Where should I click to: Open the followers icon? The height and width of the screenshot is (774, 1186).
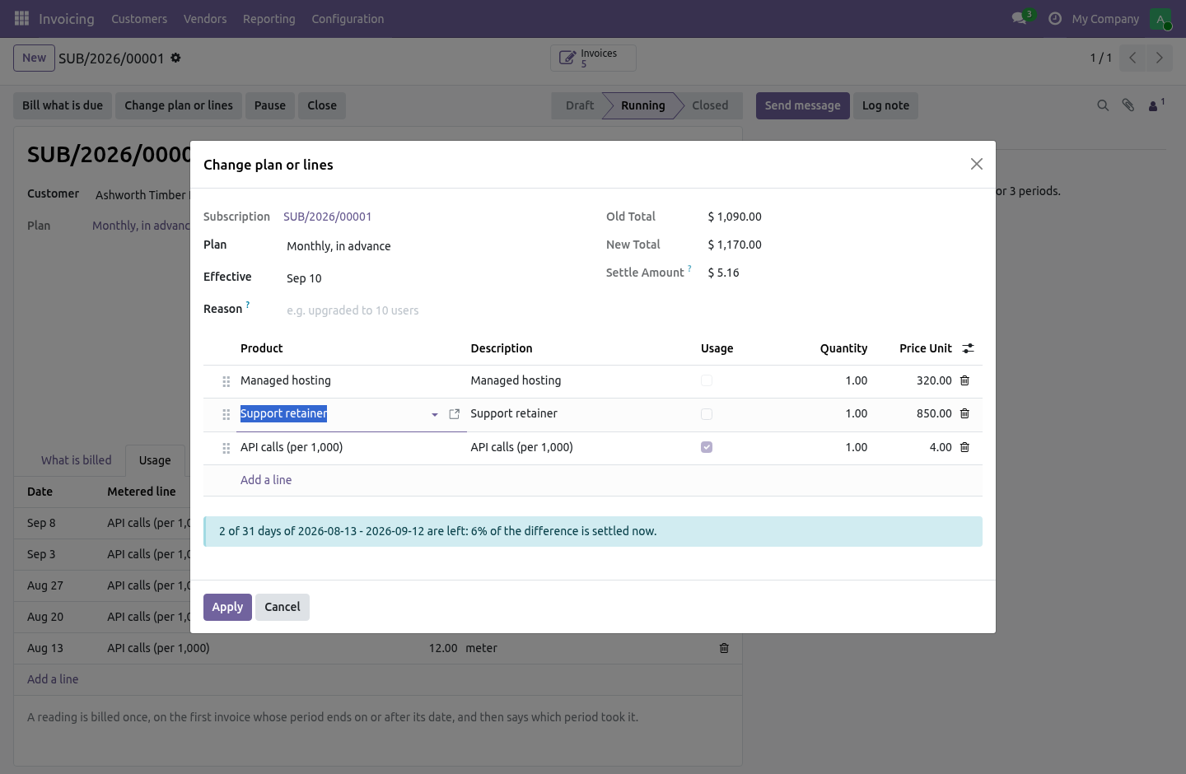[1156, 105]
